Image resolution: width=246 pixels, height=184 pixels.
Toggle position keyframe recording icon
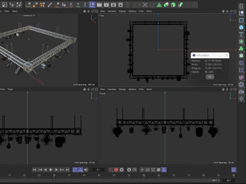tap(142, 170)
